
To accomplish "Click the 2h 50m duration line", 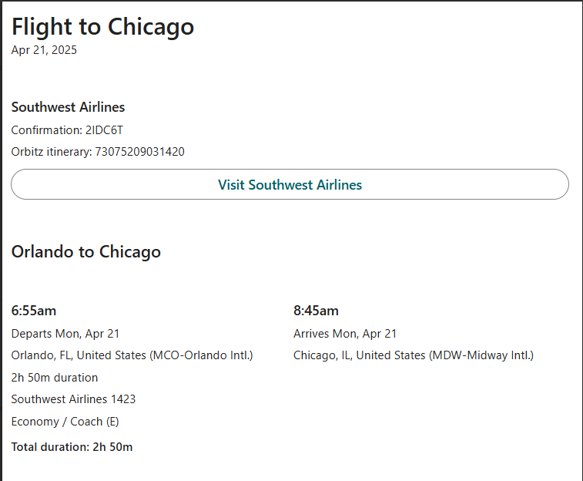I will point(55,378).
